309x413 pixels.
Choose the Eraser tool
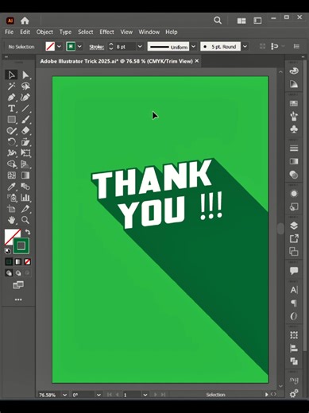pyautogui.click(x=25, y=131)
